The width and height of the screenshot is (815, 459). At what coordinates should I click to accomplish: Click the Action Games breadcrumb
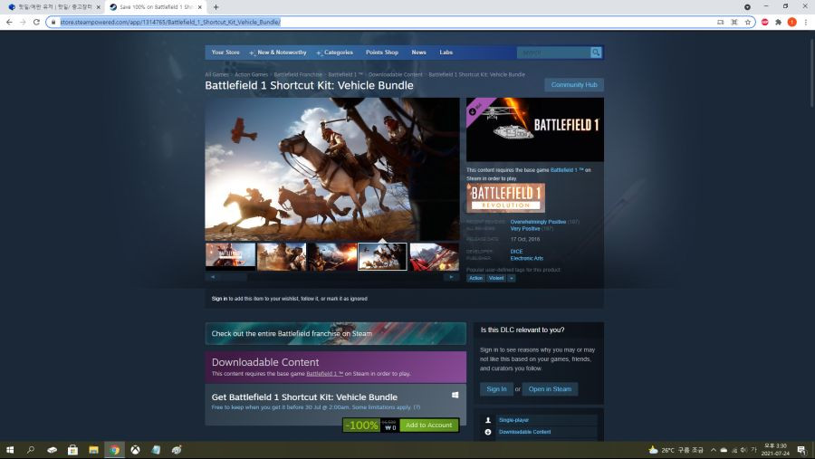(x=251, y=74)
